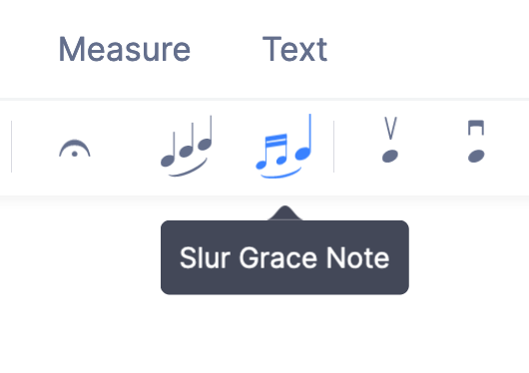Click the Text label in top bar
The image size is (529, 373).
294,49
